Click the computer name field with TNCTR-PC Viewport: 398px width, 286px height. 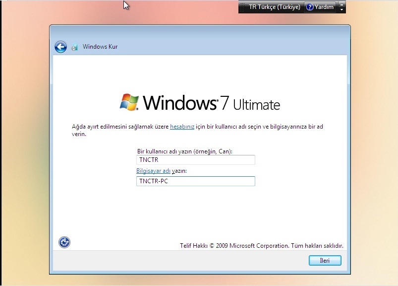(195, 181)
